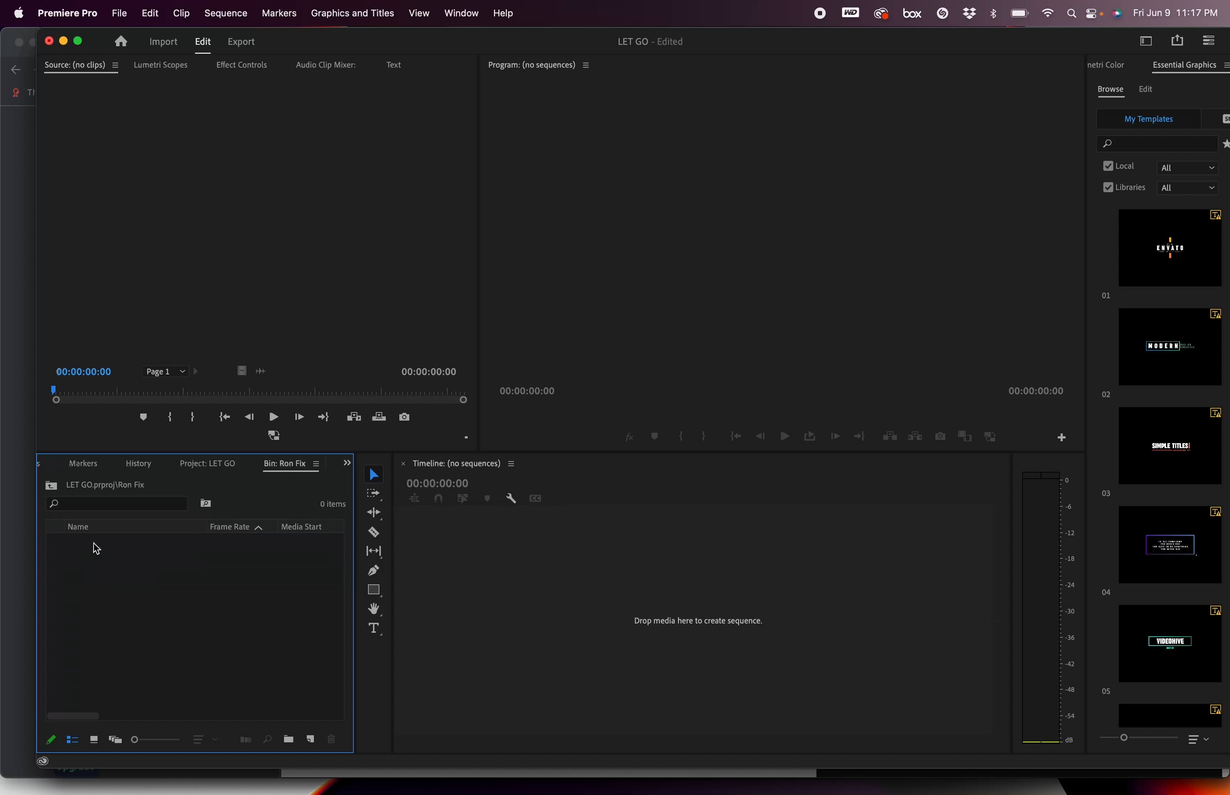Select the Ripple Edit tool
Viewport: 1230px width, 795px height.
(x=374, y=512)
